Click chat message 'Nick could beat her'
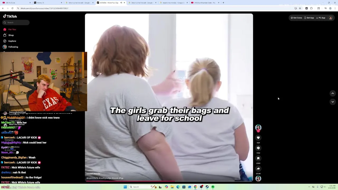 pyautogui.click(x=35, y=142)
